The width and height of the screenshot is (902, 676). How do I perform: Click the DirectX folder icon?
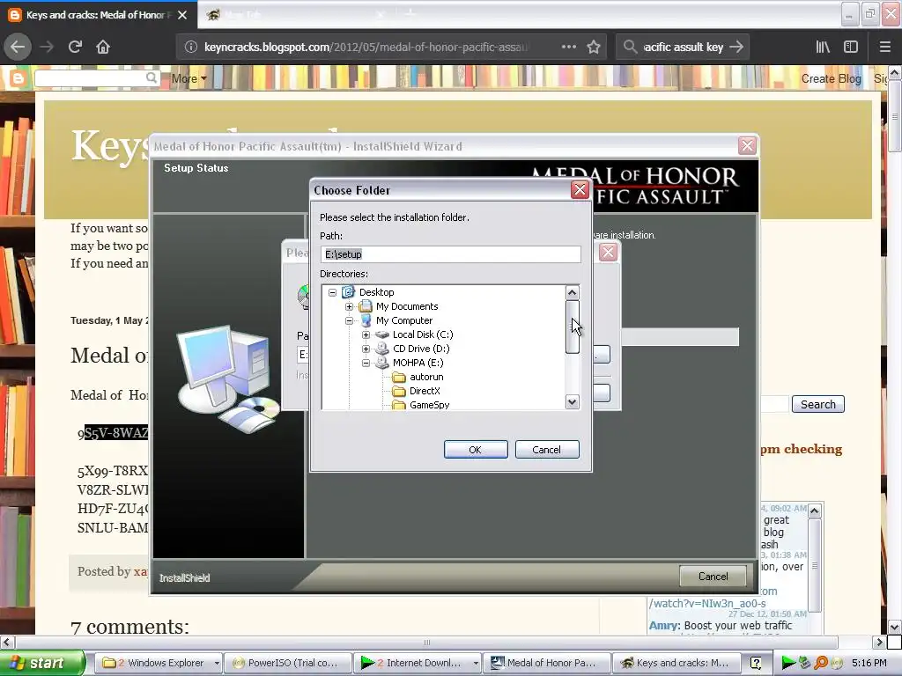click(x=399, y=392)
